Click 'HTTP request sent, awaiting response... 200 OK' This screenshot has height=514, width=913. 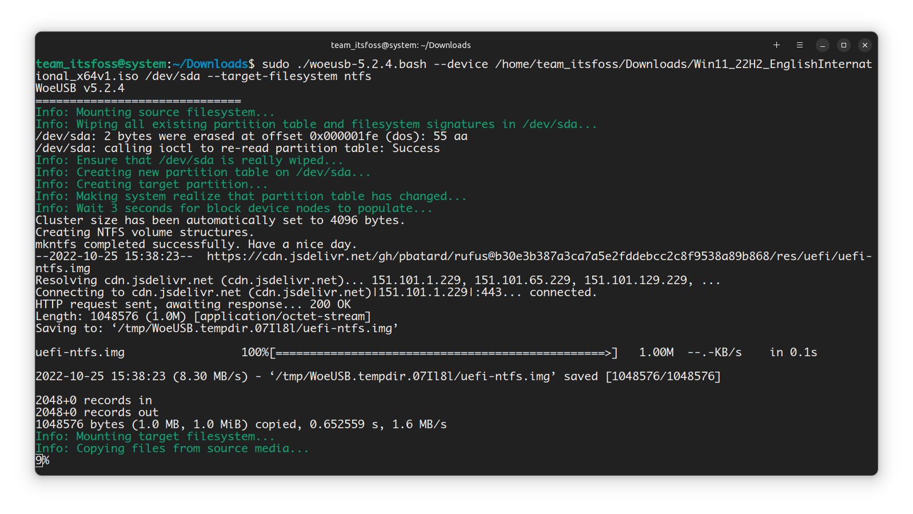click(x=193, y=304)
